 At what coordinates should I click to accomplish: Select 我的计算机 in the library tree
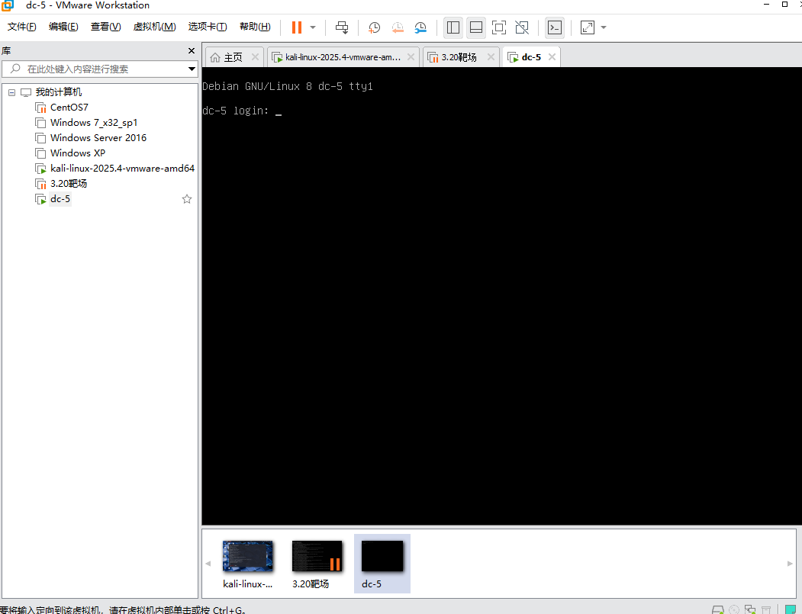(x=58, y=92)
